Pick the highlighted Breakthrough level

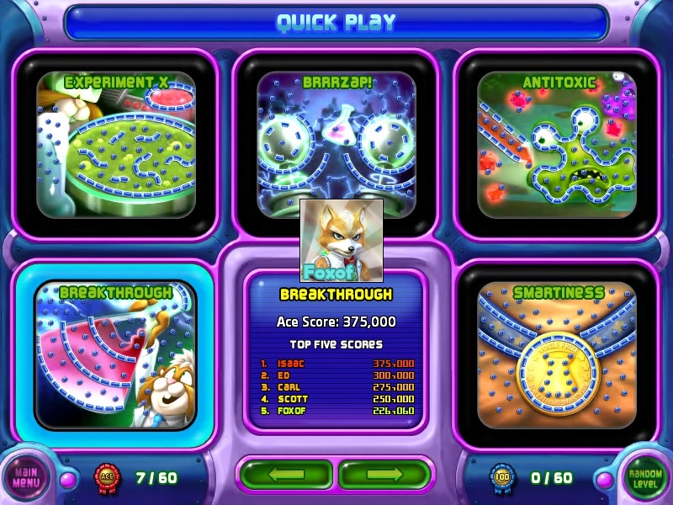coord(115,355)
